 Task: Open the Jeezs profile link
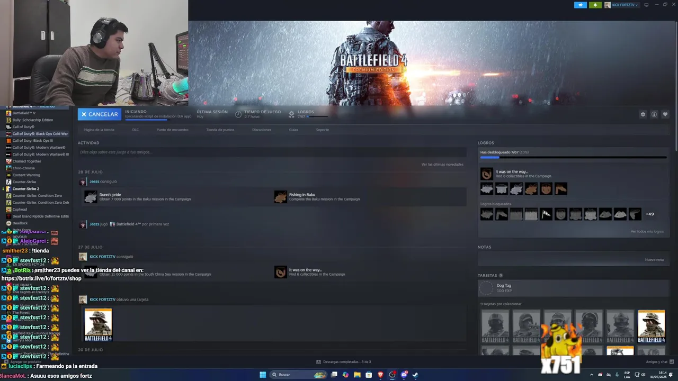click(x=94, y=182)
